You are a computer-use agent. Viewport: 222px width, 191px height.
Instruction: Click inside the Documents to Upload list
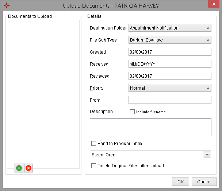tap(43, 91)
